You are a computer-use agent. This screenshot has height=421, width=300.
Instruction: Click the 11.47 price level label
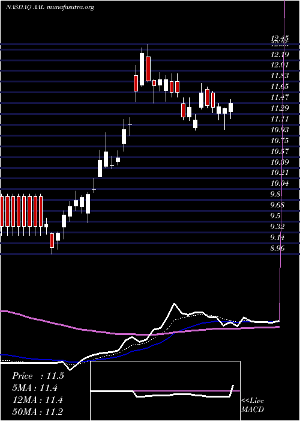click(280, 97)
